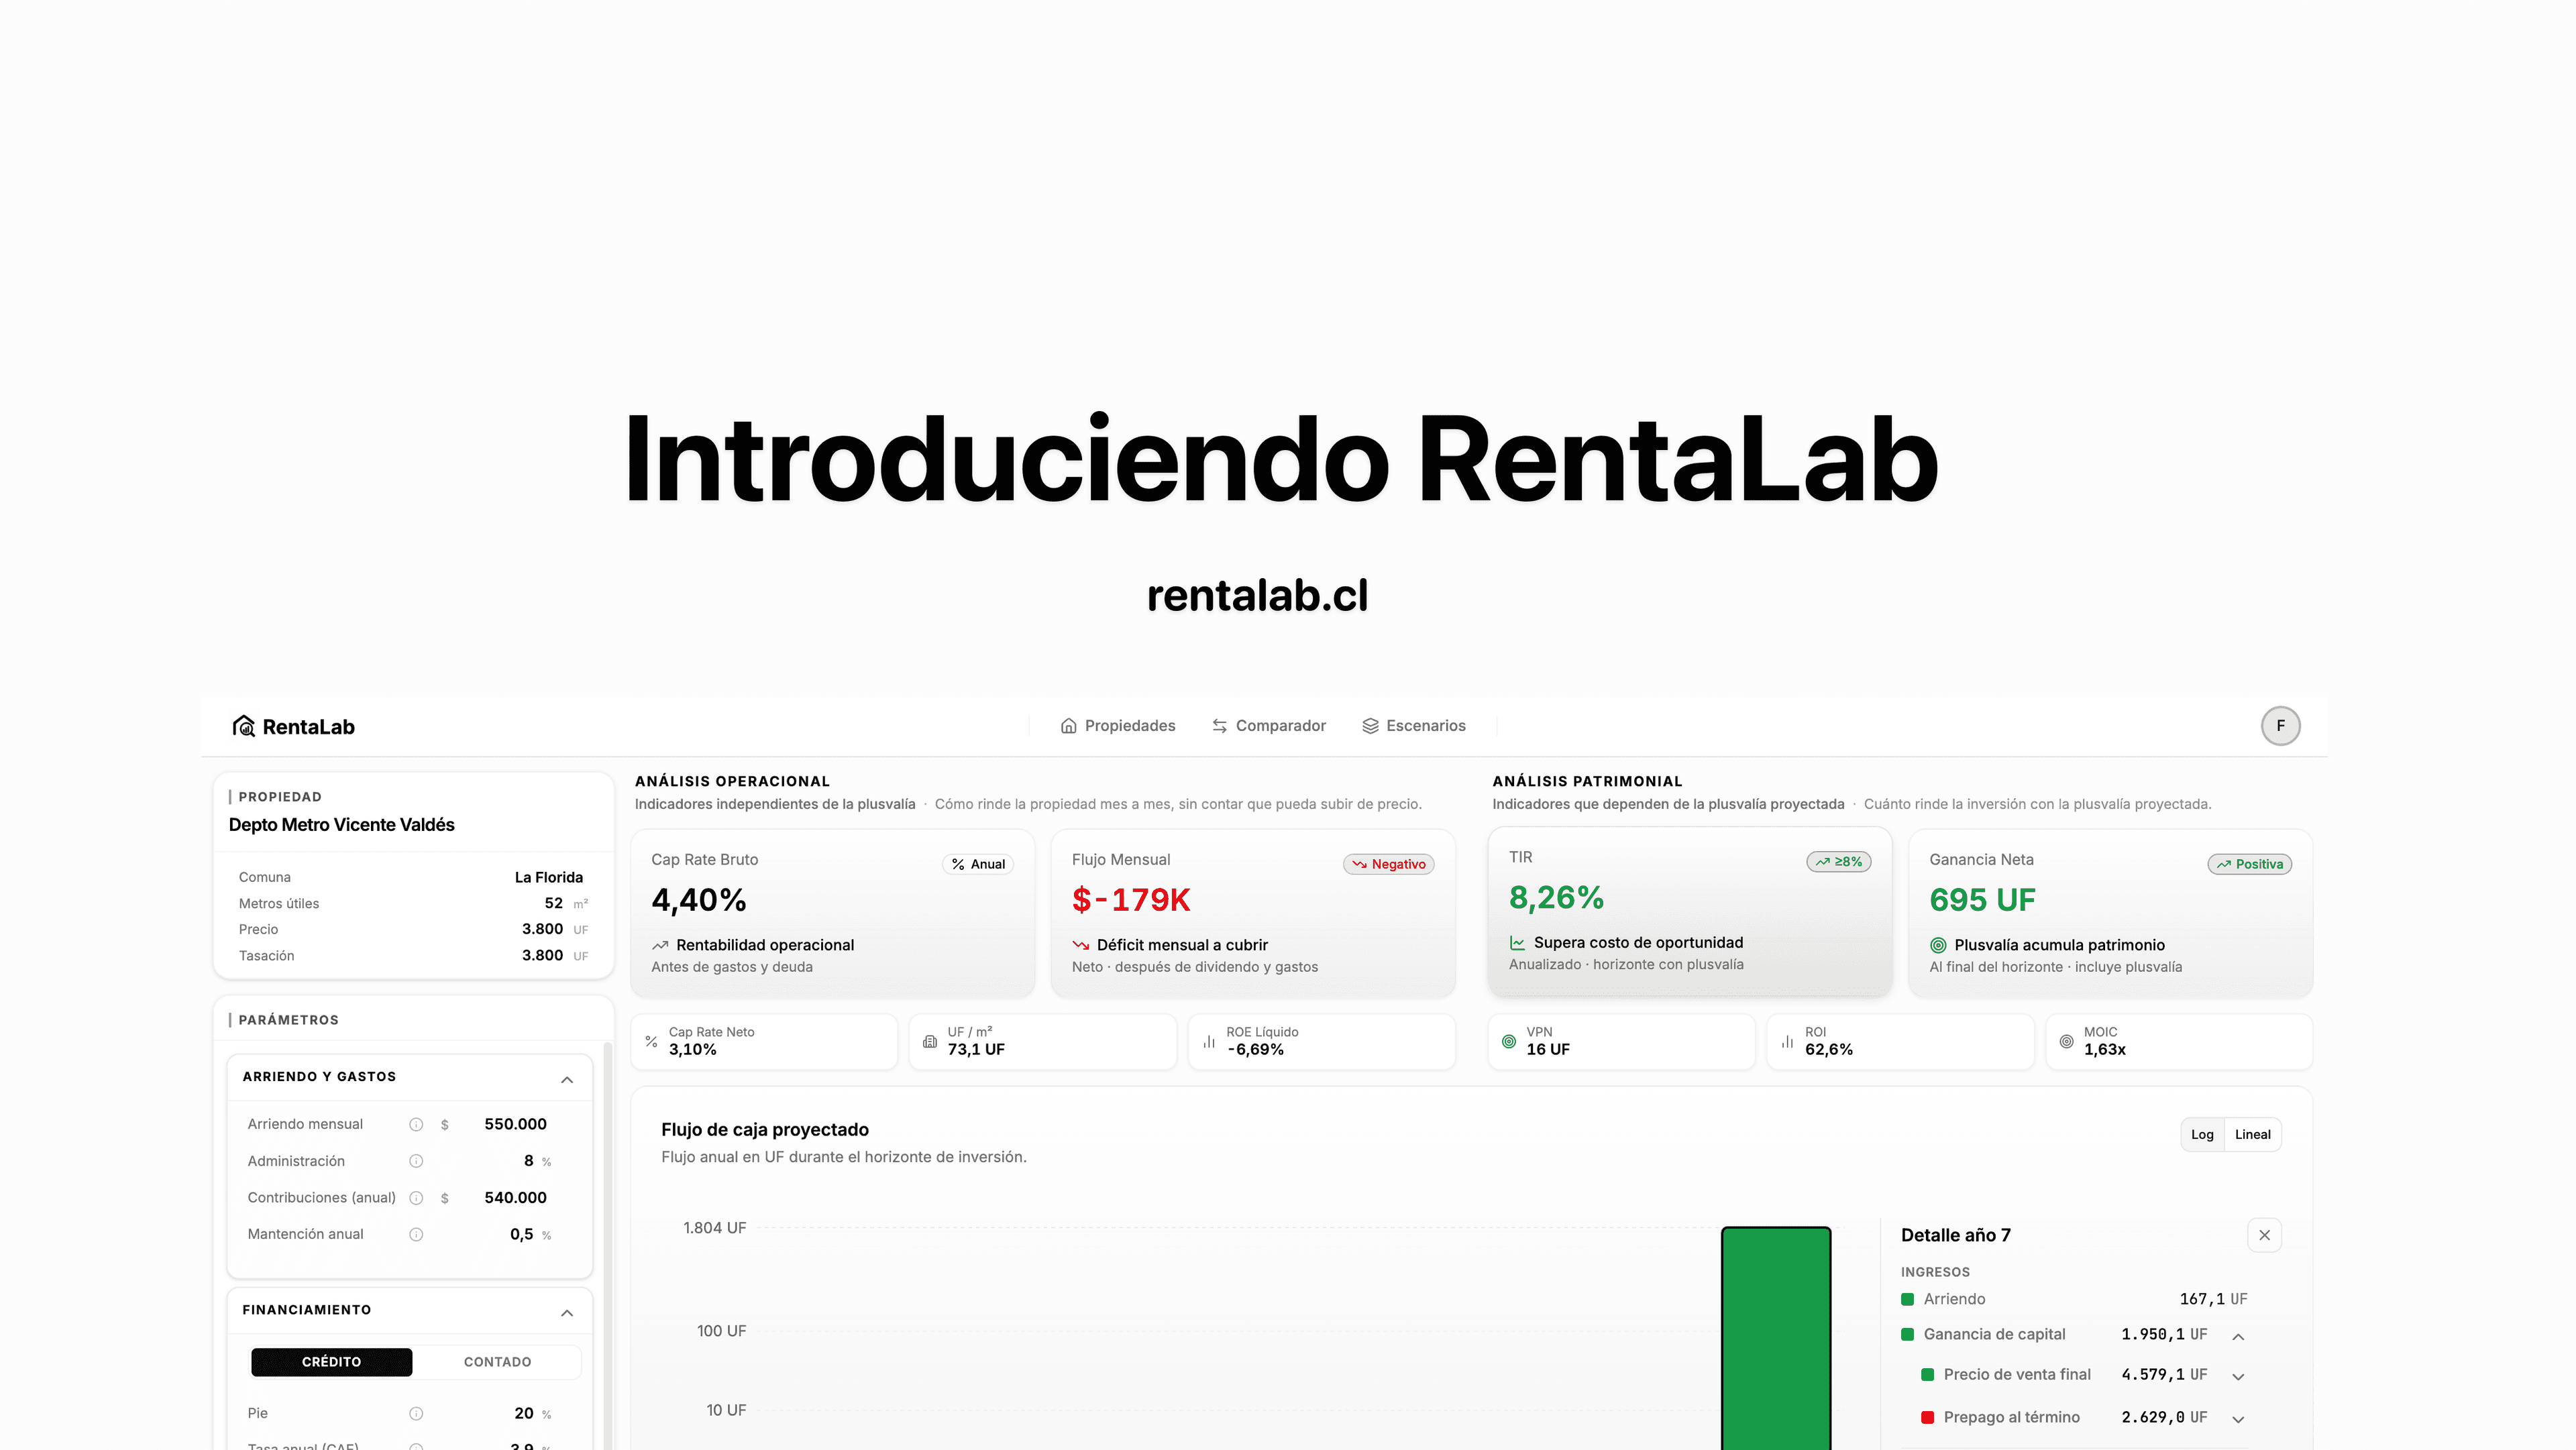Open the Escenarios nav tab
The image size is (2576, 1450).
pyautogui.click(x=1414, y=726)
